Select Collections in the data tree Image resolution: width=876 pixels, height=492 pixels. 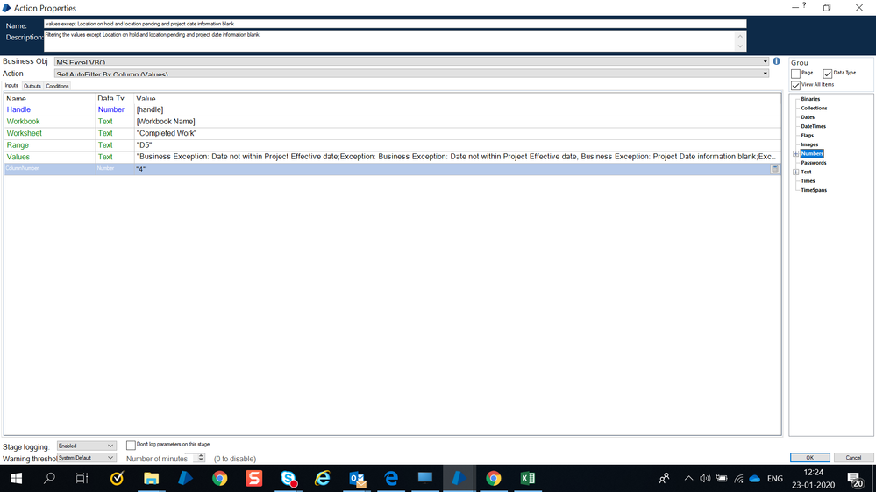click(x=814, y=109)
